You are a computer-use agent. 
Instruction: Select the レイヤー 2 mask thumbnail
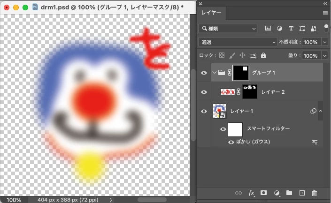(250, 92)
